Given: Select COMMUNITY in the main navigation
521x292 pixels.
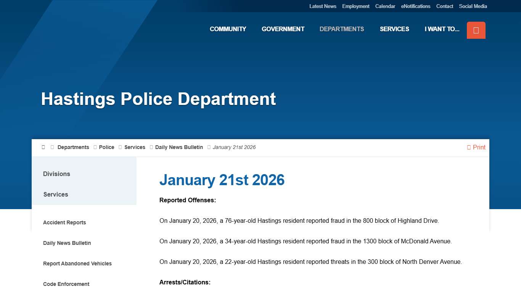Looking at the screenshot, I should (228, 29).
